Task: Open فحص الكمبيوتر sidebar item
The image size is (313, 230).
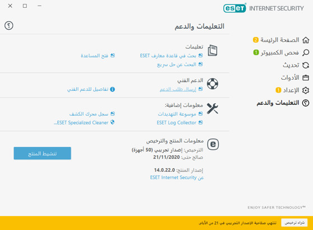Action: 280,53
